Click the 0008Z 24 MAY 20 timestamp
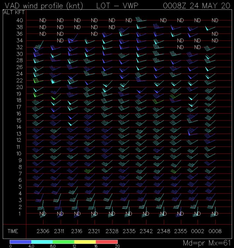Screen dimensions: 234x248 coord(197,5)
